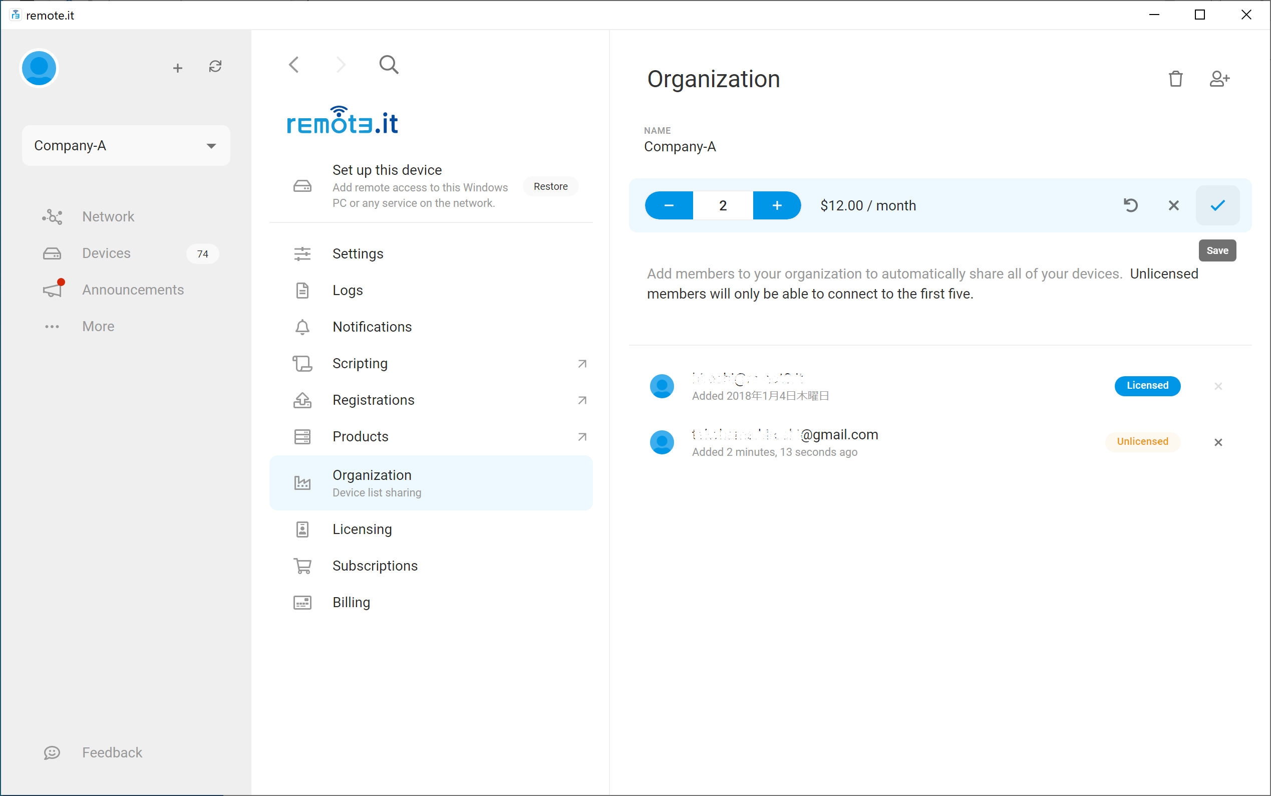Viewport: 1271px width, 796px height.
Task: Click the Logs document icon
Action: (x=302, y=290)
